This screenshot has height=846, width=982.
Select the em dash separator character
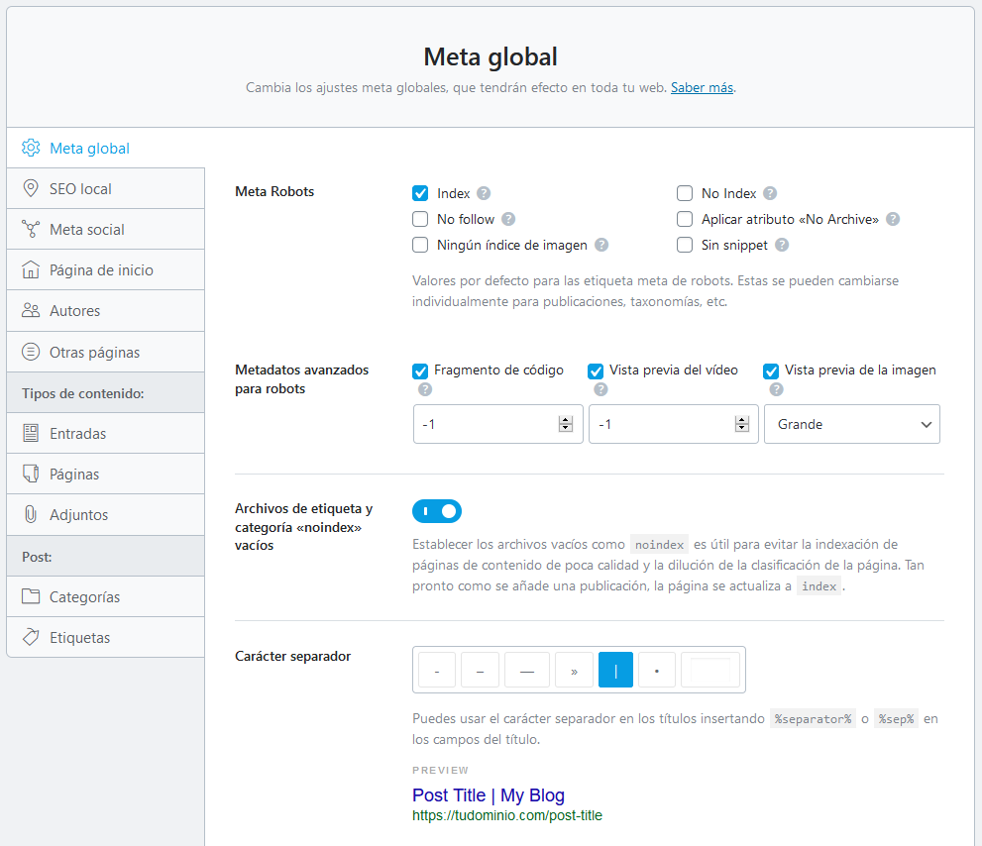click(527, 670)
